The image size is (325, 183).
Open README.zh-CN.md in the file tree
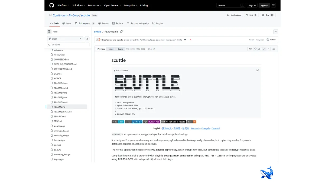[63, 112]
